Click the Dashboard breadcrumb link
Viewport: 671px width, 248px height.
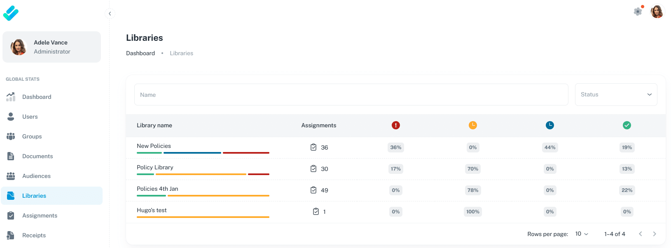pos(140,53)
